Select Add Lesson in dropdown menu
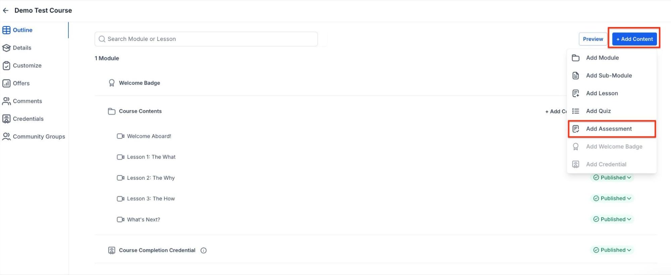The image size is (671, 275). click(602, 93)
